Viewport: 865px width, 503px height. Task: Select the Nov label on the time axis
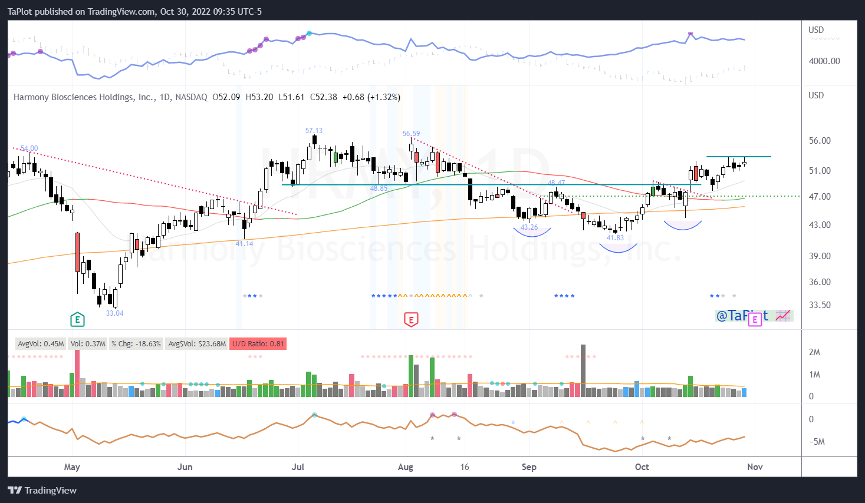(x=755, y=466)
